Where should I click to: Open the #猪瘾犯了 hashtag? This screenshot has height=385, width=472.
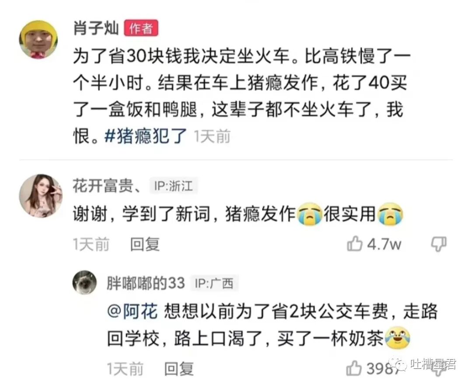coord(146,136)
